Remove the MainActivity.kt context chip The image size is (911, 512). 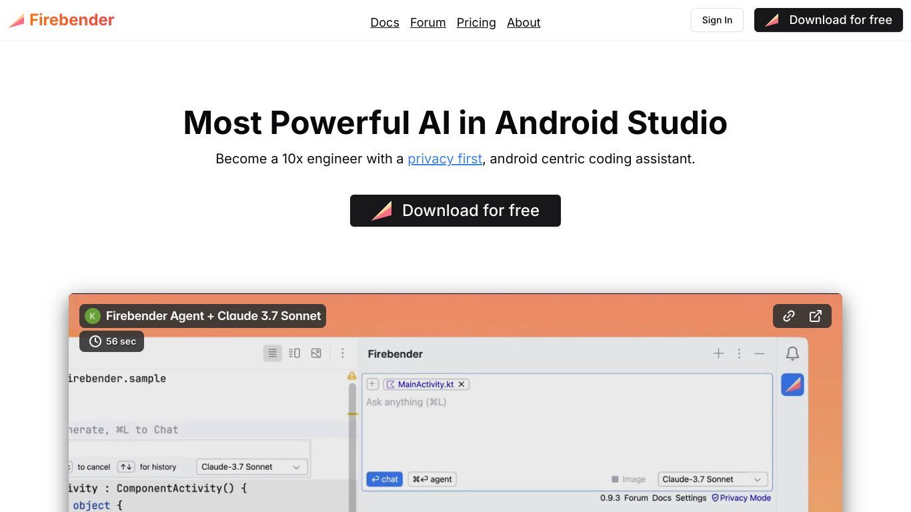coord(462,384)
